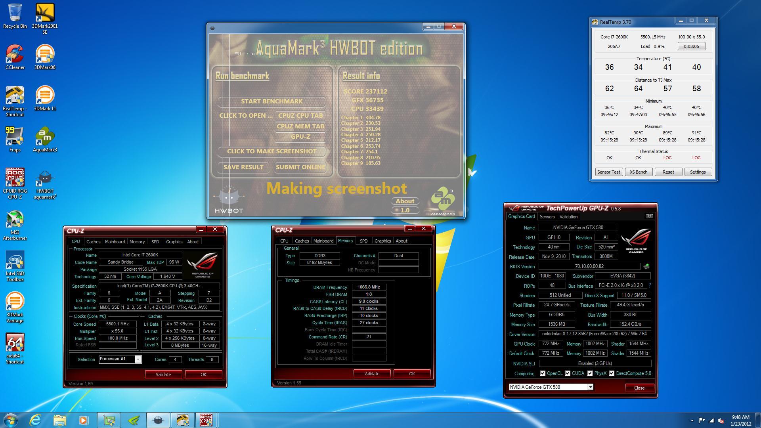Click Sensor Test in RealTemp
761x428 pixels.
[x=609, y=172]
